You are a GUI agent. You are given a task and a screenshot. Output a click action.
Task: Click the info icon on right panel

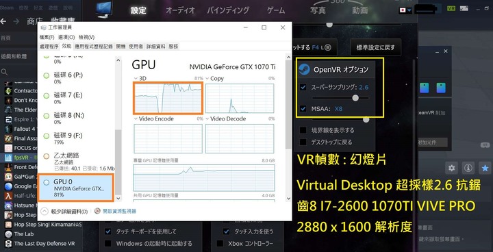tap(468, 168)
